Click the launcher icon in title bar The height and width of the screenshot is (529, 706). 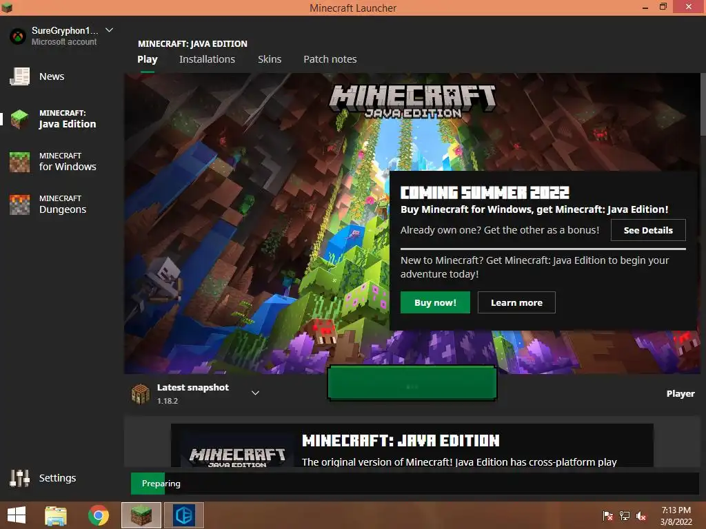(7, 8)
